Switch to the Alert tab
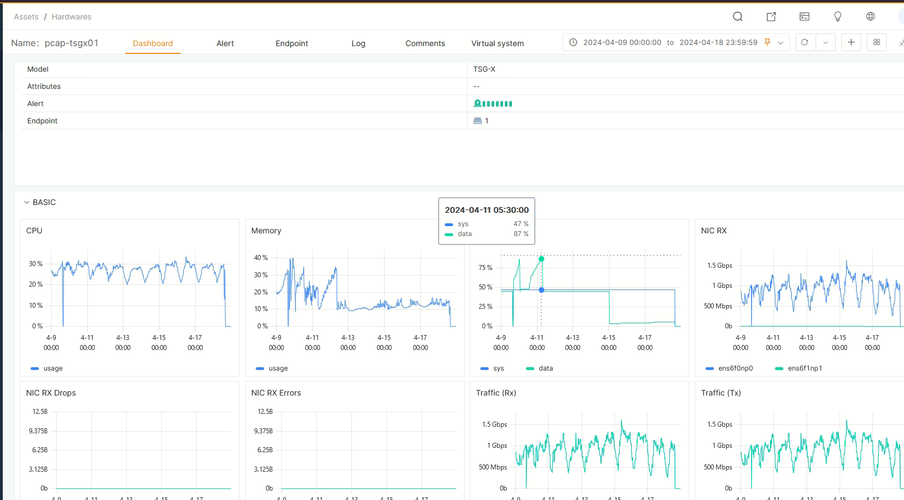The height and width of the screenshot is (500, 904). click(x=225, y=43)
